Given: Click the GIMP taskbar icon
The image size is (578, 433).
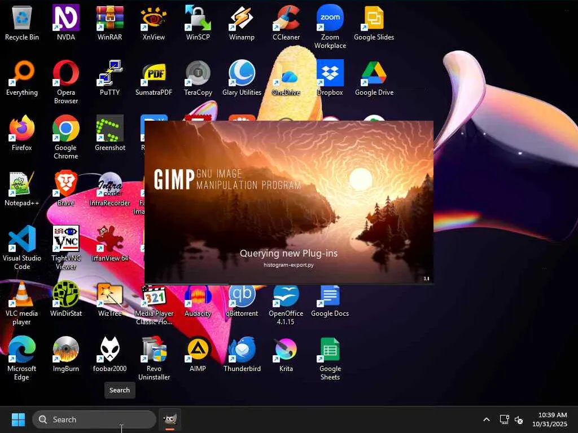Looking at the screenshot, I should click(170, 419).
